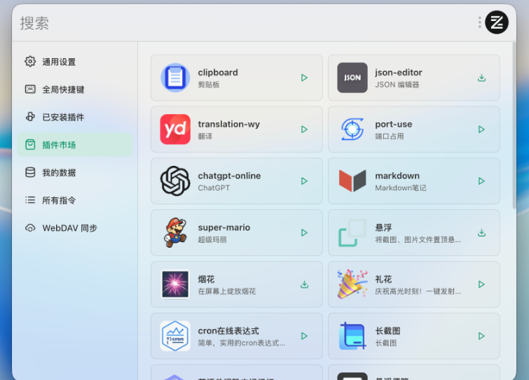Click the translation-wy yd icon

point(175,129)
